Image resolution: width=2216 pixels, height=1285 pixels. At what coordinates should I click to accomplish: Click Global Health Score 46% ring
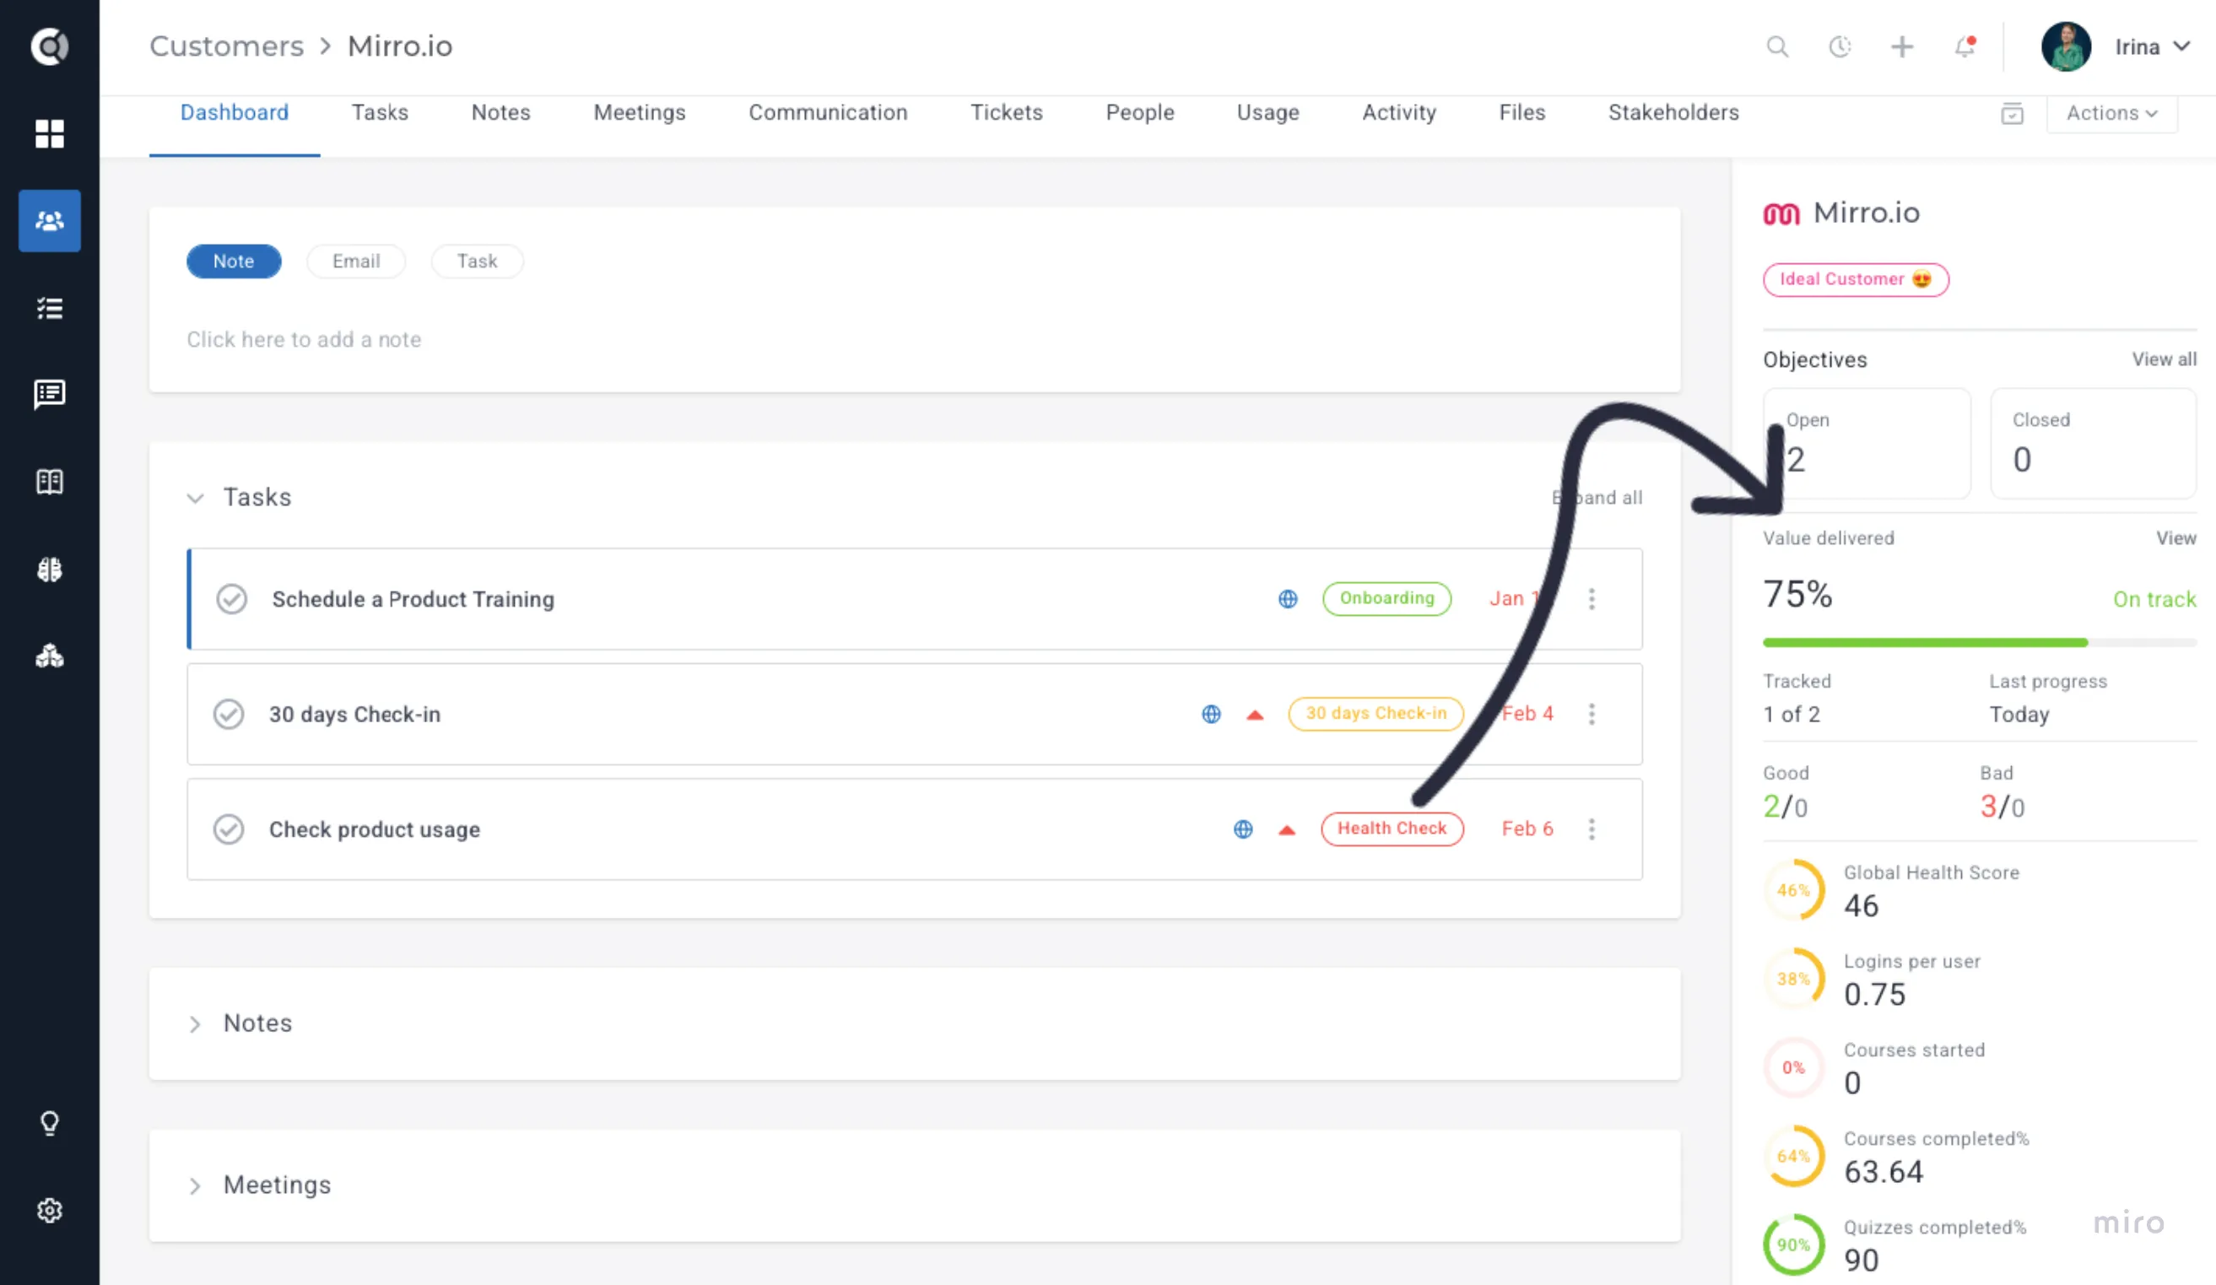(x=1793, y=889)
